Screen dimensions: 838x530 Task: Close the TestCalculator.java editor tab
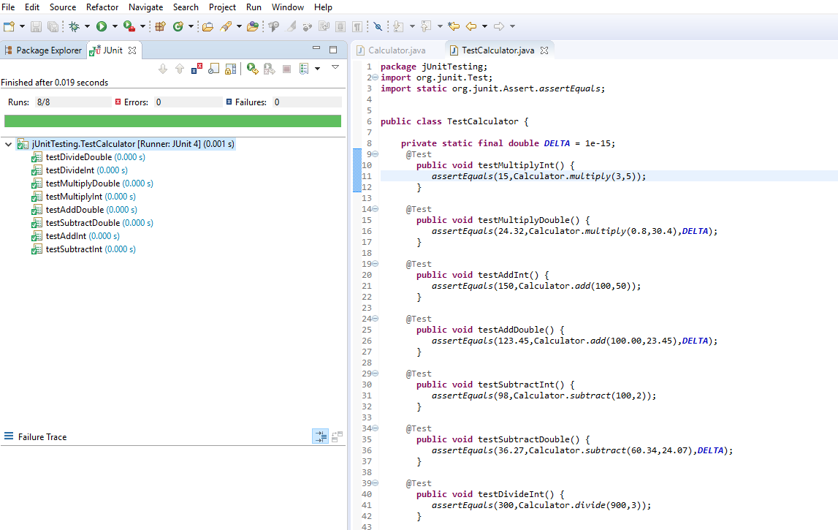pyautogui.click(x=544, y=50)
